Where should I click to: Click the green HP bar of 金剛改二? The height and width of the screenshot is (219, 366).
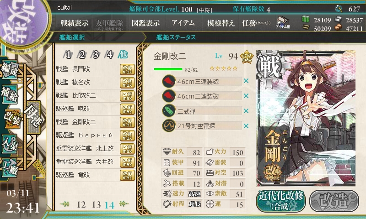pyautogui.click(x=168, y=69)
